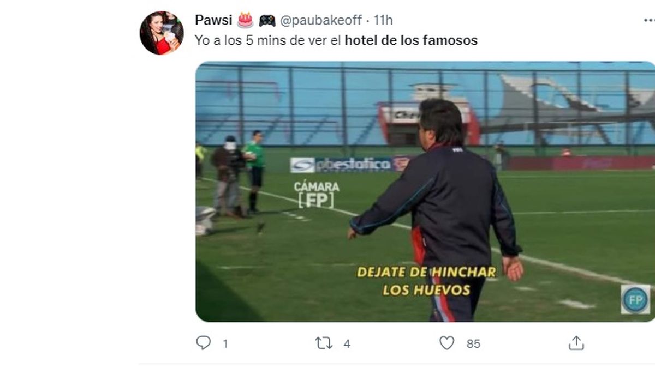
Task: Retweet this post using the arrows icon
Action: [324, 343]
